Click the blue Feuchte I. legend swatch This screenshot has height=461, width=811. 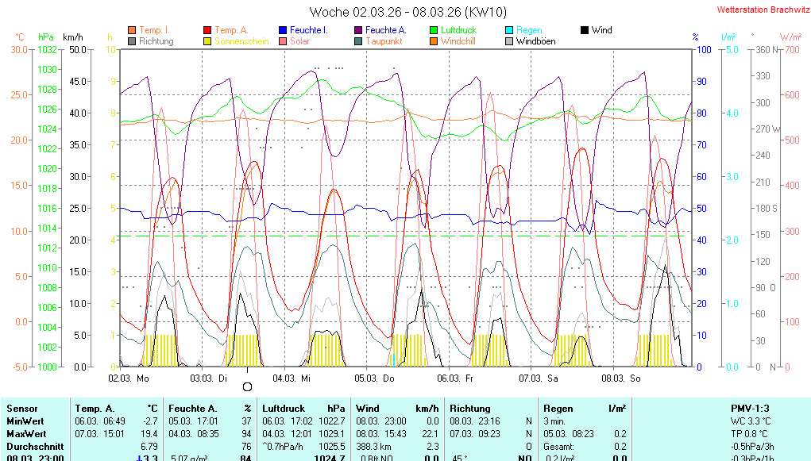(283, 30)
